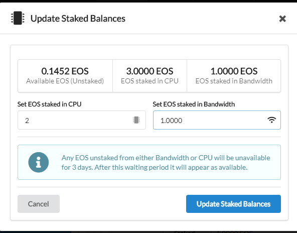Image resolution: width=297 pixels, height=233 pixels.
Task: Click the number 2 typed in CPU field
Action: 27,121
